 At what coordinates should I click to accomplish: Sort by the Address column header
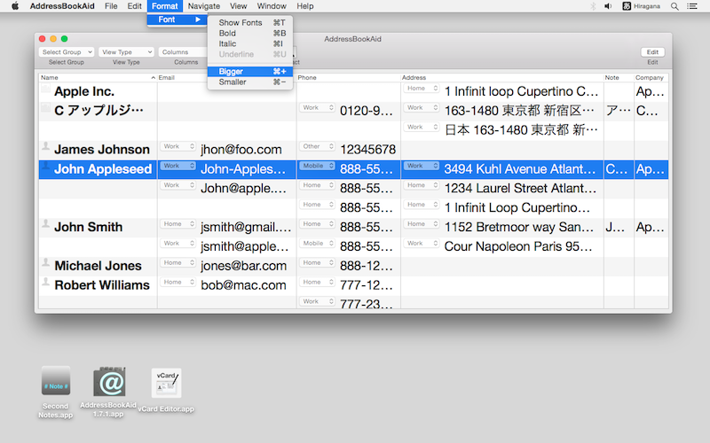[x=501, y=78]
